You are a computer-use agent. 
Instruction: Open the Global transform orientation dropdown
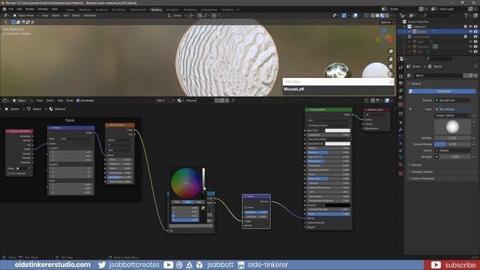[x=177, y=15]
